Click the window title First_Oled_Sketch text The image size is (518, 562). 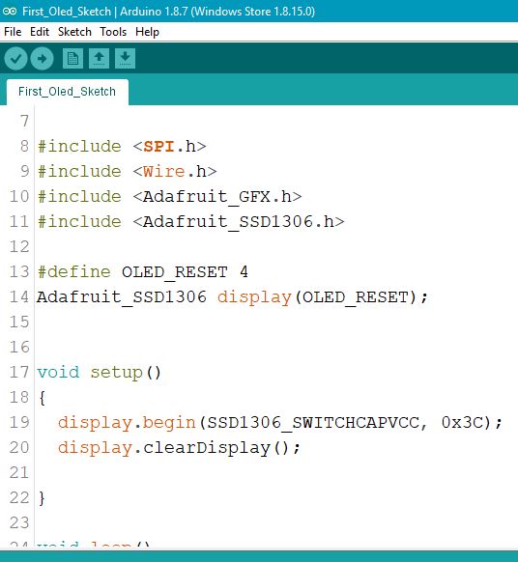(x=67, y=12)
